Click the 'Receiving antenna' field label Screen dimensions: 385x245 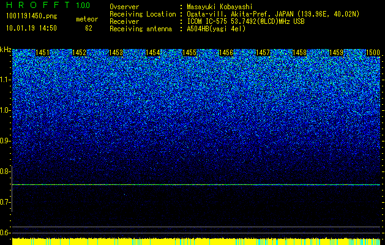[141, 29]
